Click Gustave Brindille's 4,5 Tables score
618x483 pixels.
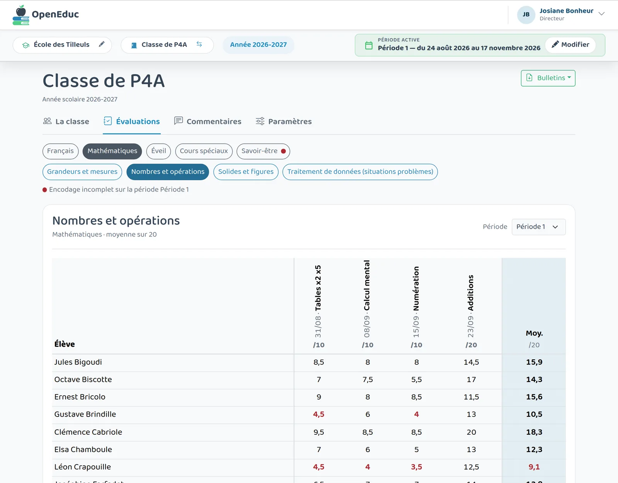tap(319, 414)
